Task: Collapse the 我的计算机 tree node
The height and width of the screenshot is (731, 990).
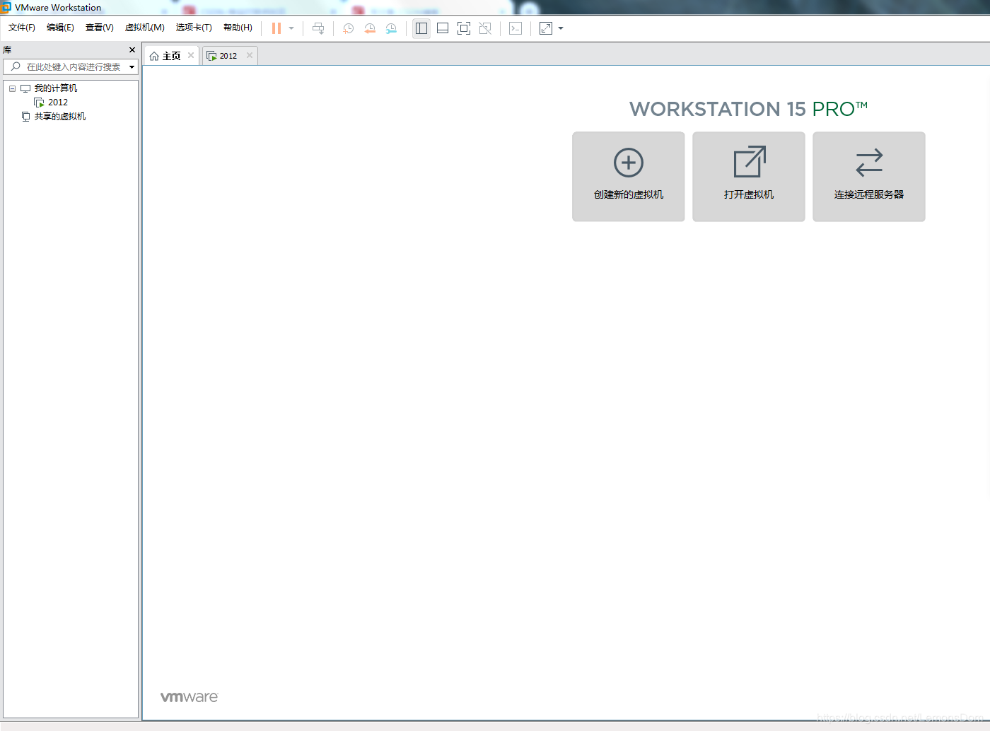Action: coord(12,88)
